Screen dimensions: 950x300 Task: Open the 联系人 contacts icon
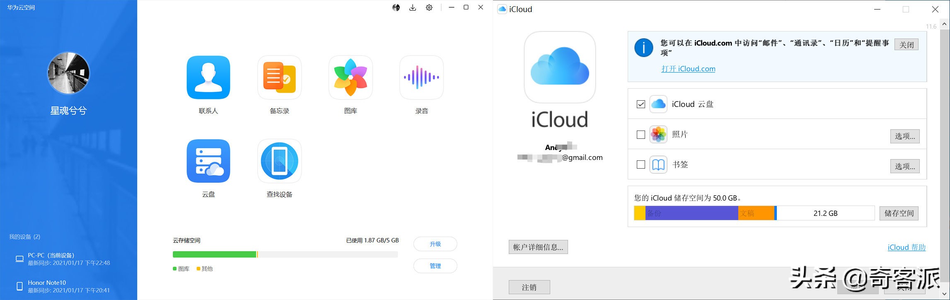coord(208,77)
